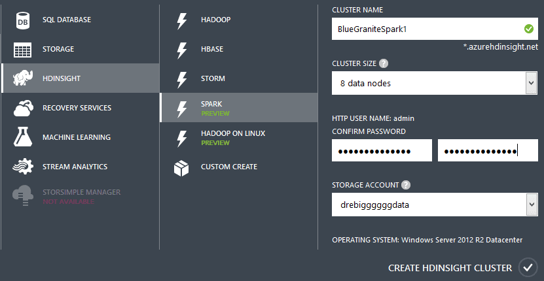The image size is (544, 281).
Task: Choose Spark Preview cluster type
Action: click(239, 108)
